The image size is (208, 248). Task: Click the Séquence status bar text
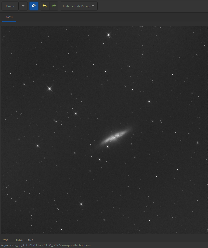45,245
